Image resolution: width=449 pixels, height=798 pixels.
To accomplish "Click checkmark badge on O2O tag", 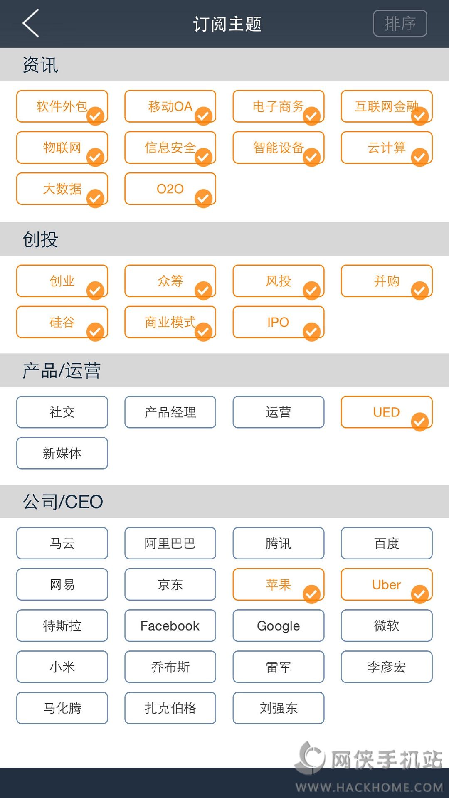I will tap(203, 198).
